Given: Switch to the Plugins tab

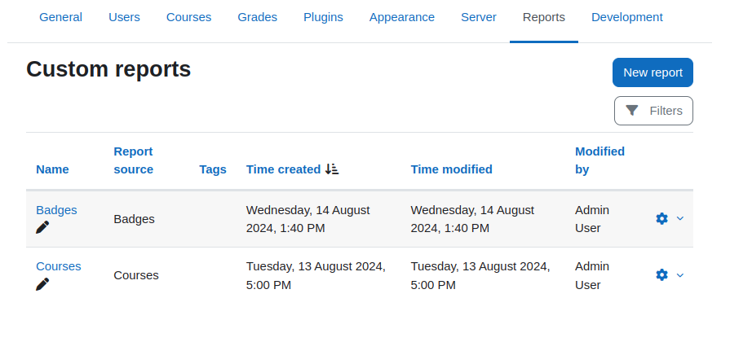Looking at the screenshot, I should [323, 17].
